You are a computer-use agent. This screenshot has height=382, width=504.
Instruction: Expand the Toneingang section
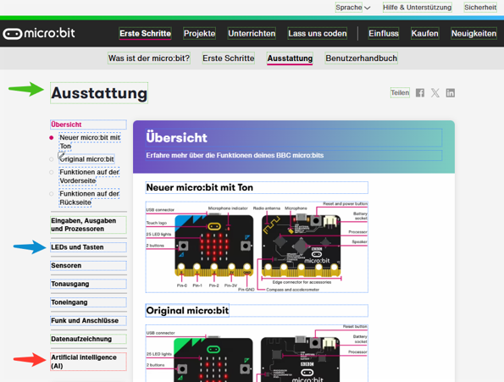[88, 302]
